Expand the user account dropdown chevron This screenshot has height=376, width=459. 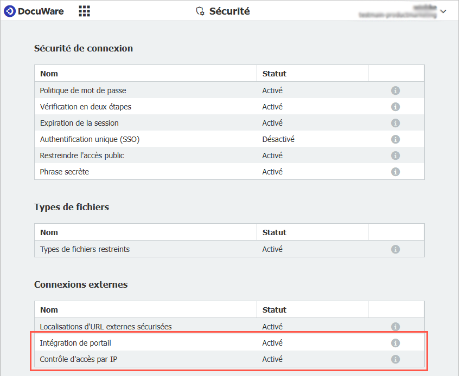pos(443,11)
